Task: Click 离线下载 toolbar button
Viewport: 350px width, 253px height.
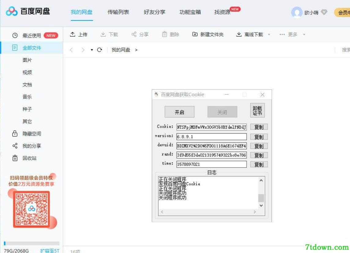Action: pyautogui.click(x=250, y=34)
